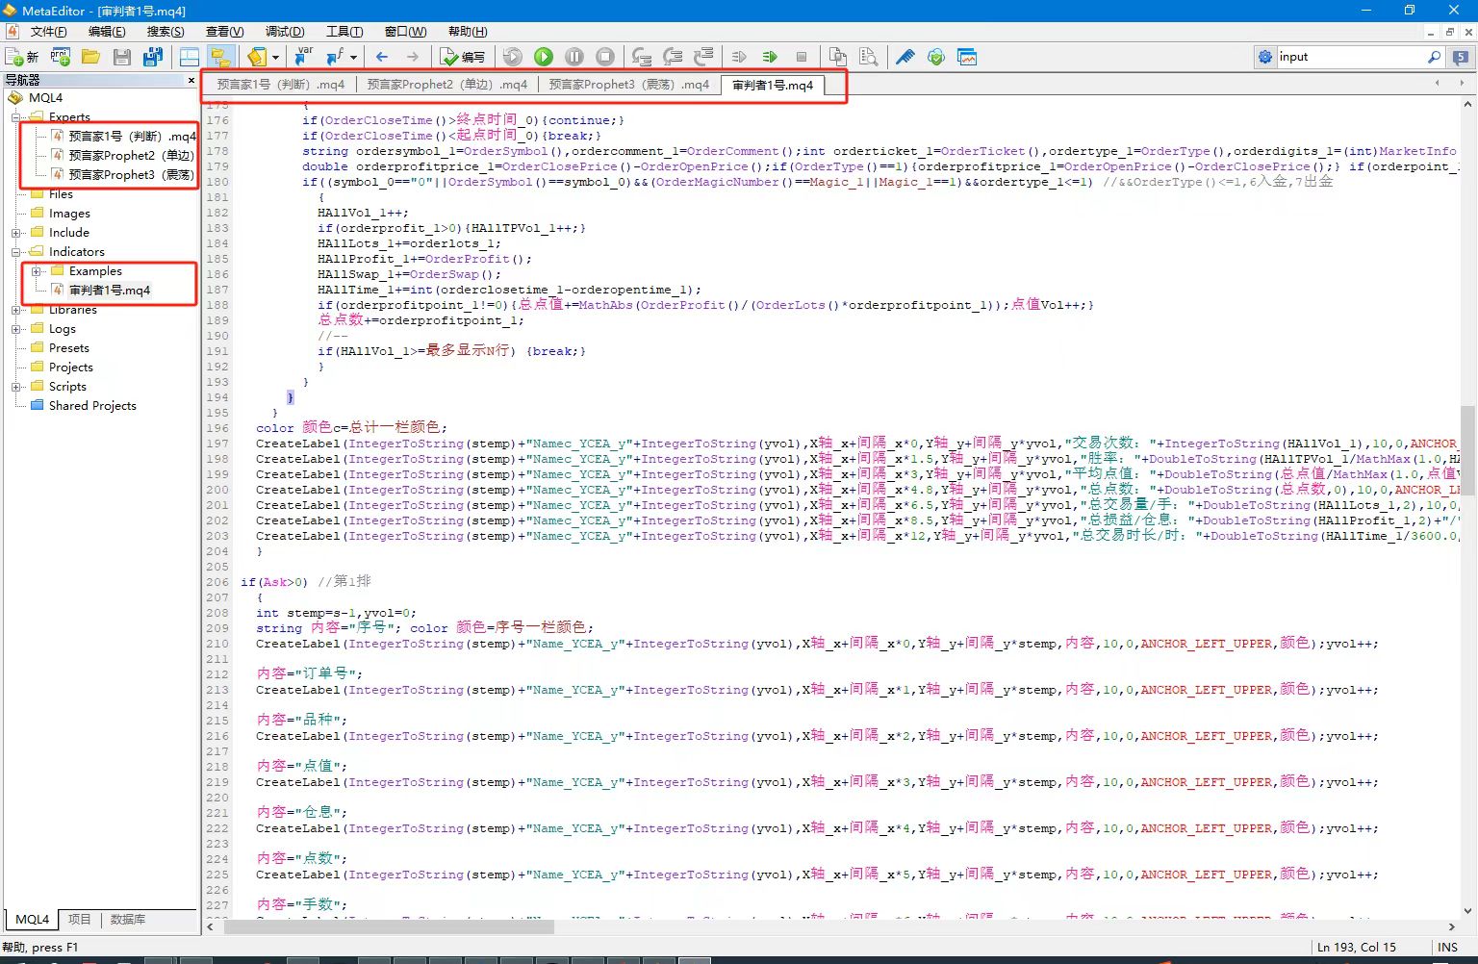Click the MQL5 storage shield icon

(x=936, y=58)
